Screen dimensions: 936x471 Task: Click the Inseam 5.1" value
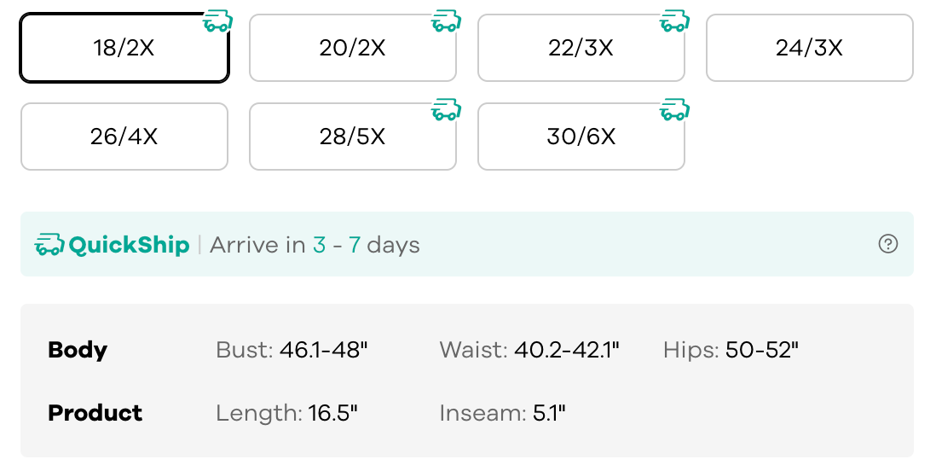tap(549, 413)
